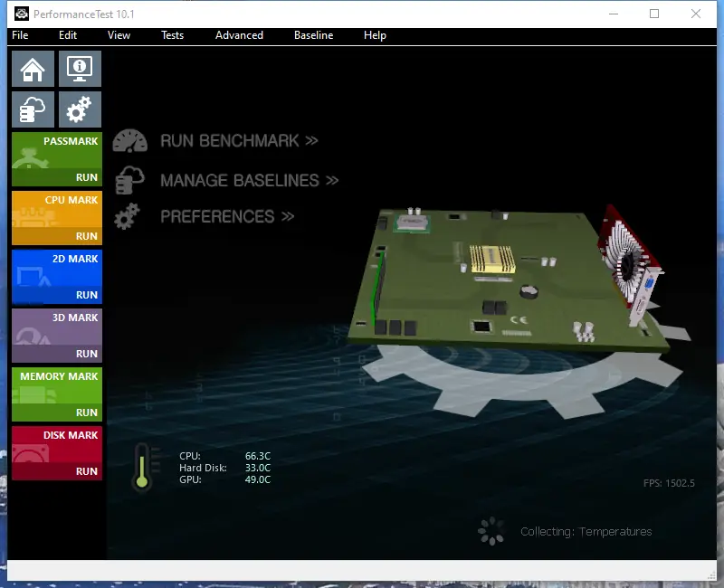Viewport: 724px width, 588px height.
Task: Open the System Information monitor icon
Action: pos(80,69)
